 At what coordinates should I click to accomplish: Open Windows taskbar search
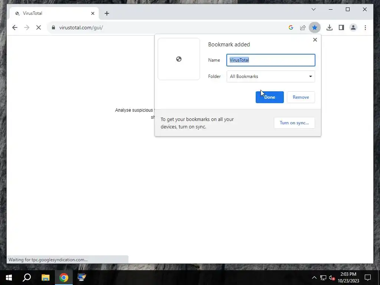click(27, 278)
